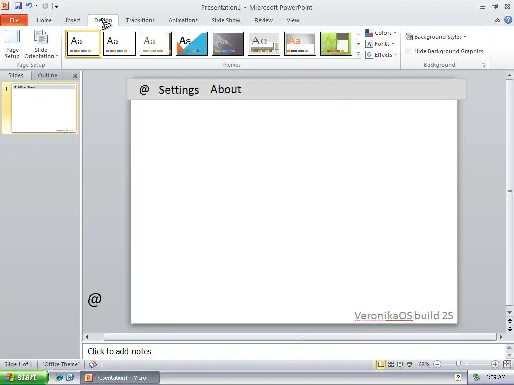Click the About text on the slide
Image resolution: width=514 pixels, height=385 pixels.
coord(226,89)
